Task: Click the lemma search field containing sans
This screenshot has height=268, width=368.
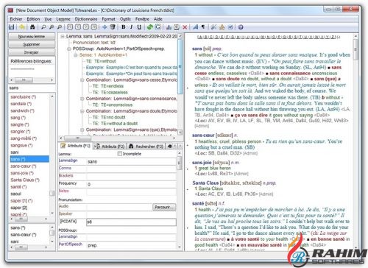Action: click(x=32, y=88)
